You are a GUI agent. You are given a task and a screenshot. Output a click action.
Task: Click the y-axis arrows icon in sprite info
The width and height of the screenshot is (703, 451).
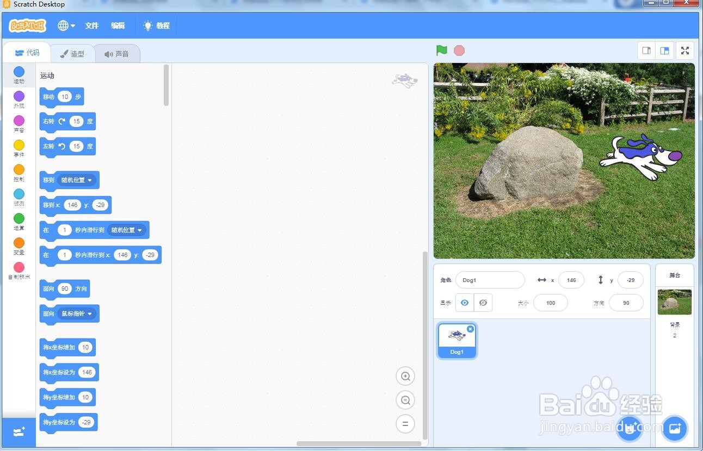pos(601,280)
